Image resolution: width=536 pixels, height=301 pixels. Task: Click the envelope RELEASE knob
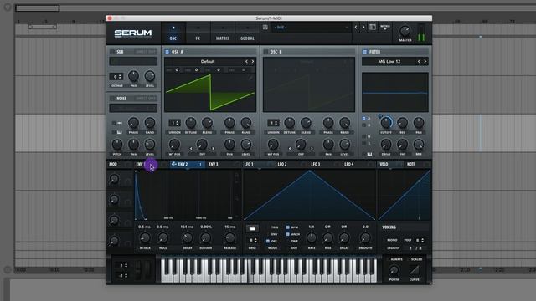pyautogui.click(x=229, y=237)
